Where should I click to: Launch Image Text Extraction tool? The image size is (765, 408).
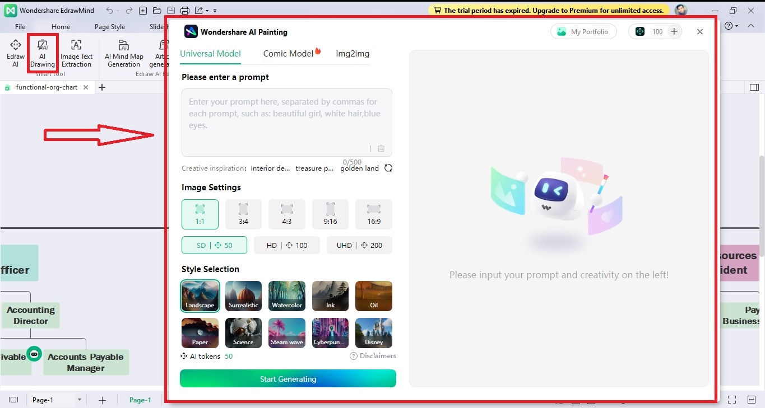click(76, 53)
